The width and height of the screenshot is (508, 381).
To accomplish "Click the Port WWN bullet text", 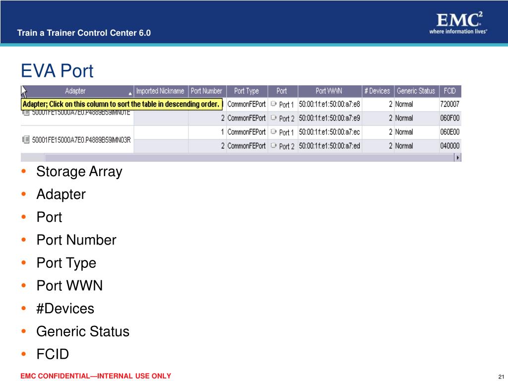I will click(69, 286).
